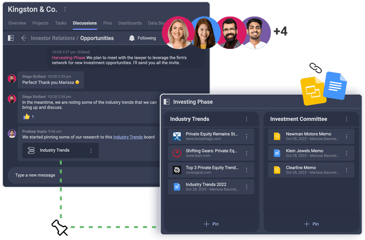The image size is (365, 240).
Task: Click the Type a new message field
Action: coord(84,175)
